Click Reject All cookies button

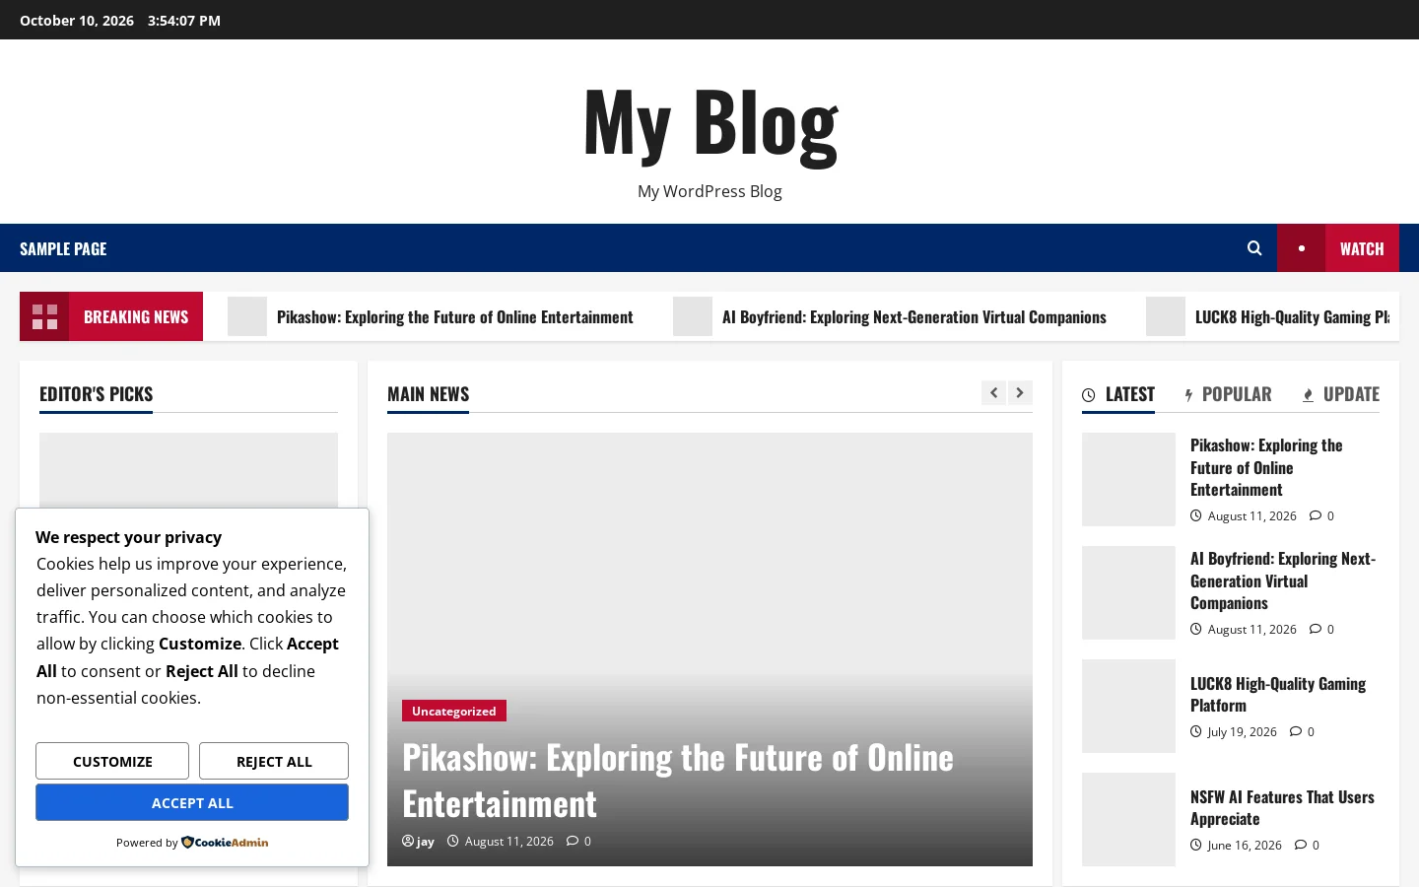tap(274, 761)
